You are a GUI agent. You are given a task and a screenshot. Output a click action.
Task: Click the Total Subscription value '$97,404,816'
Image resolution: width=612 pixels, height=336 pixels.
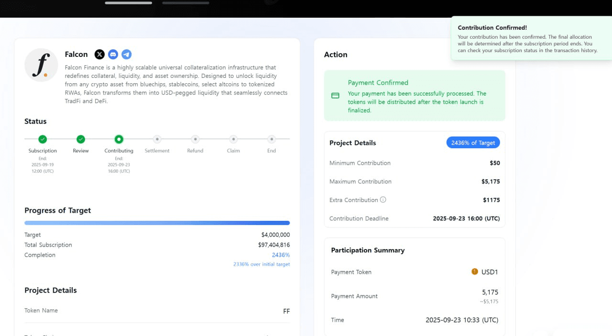[274, 245]
